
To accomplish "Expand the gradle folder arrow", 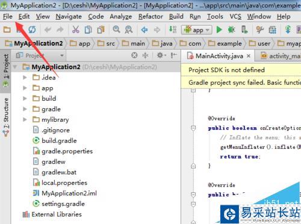I will 25,109.
